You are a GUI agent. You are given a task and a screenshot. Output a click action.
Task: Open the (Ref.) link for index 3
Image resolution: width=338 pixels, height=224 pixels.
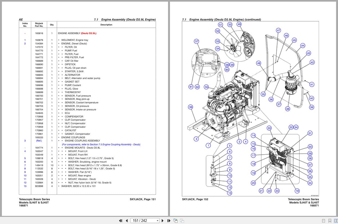39,141
